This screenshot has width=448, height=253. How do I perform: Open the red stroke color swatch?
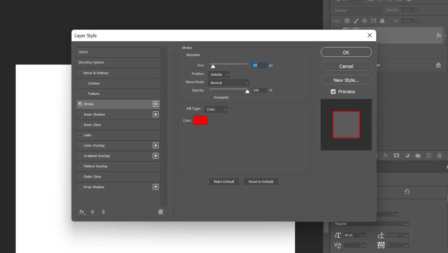point(201,120)
